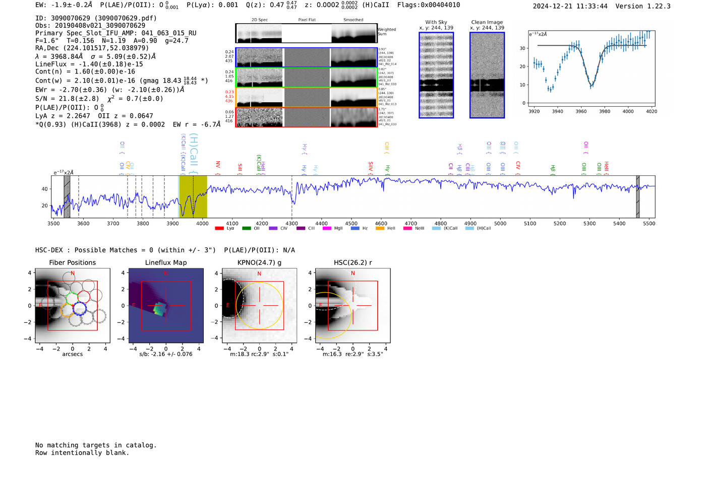
Task: Click the timestamp 2024-12-21 11:33:44
Action: (x=570, y=7)
